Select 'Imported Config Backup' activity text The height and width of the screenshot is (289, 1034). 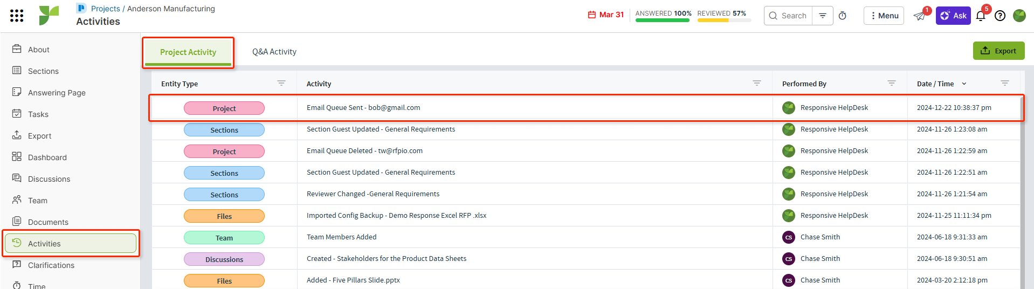396,216
